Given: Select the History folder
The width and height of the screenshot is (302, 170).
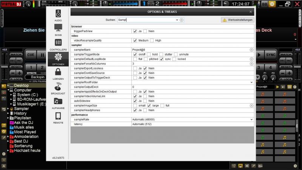Looking at the screenshot, I should [20, 113].
